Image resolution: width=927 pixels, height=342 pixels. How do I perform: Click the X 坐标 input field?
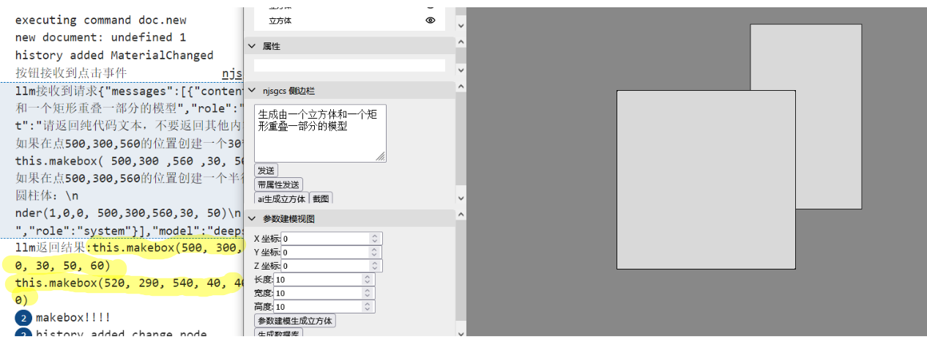332,239
